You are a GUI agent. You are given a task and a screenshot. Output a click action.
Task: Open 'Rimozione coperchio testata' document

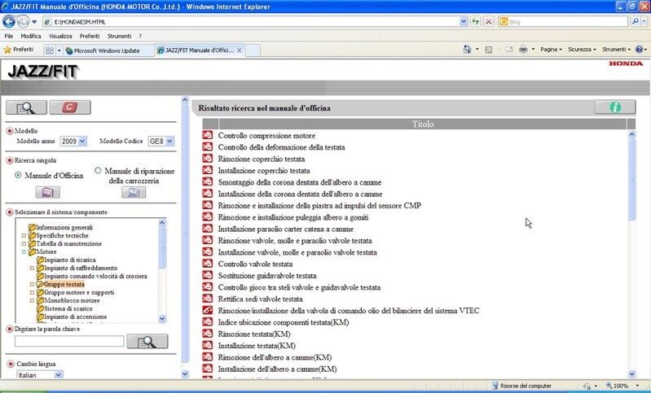pos(261,159)
